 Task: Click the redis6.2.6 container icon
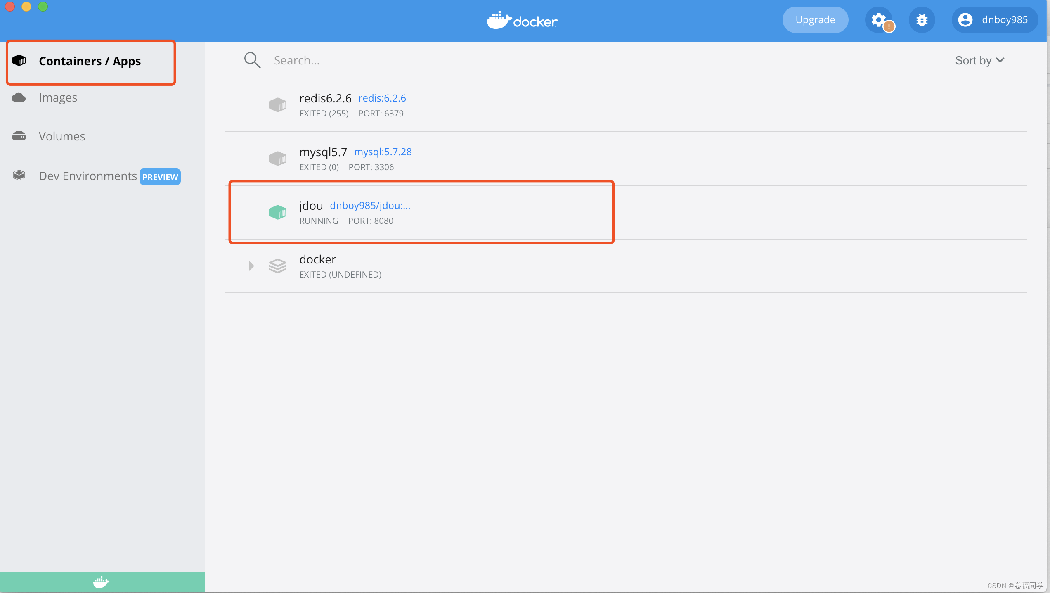[x=278, y=105]
